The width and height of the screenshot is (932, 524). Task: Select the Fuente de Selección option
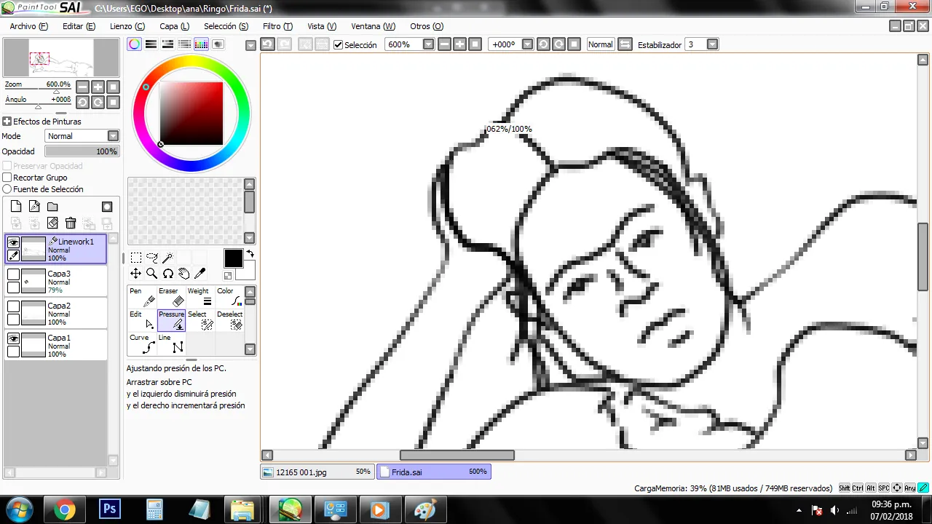(7, 189)
